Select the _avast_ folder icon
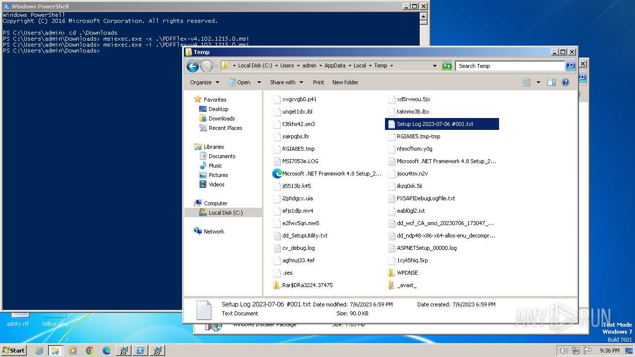The height and width of the screenshot is (357, 635). click(391, 285)
